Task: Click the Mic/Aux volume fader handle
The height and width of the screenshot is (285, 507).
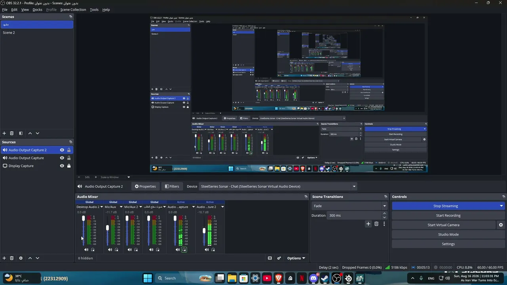Action: tap(107, 228)
